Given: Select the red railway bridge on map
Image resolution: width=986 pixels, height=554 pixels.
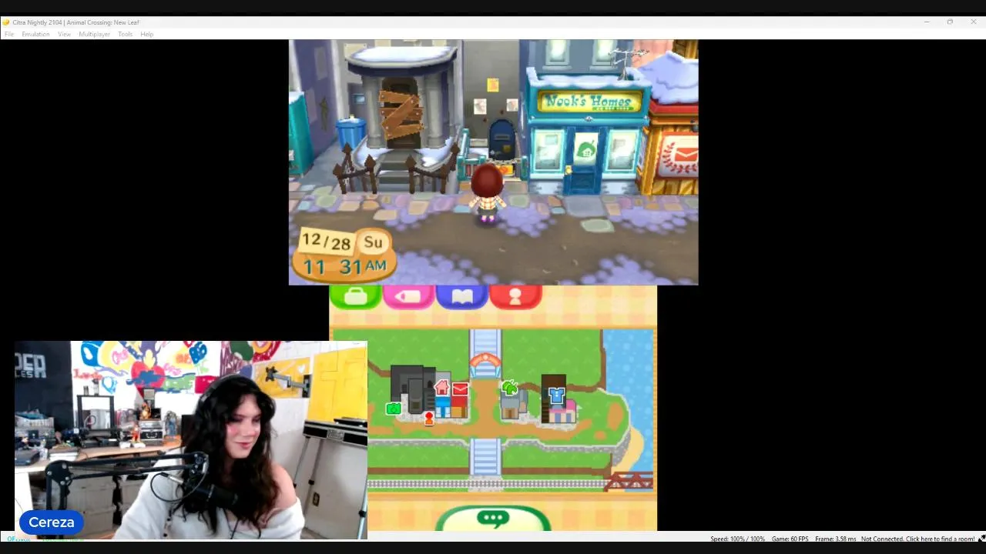Looking at the screenshot, I should tap(628, 481).
